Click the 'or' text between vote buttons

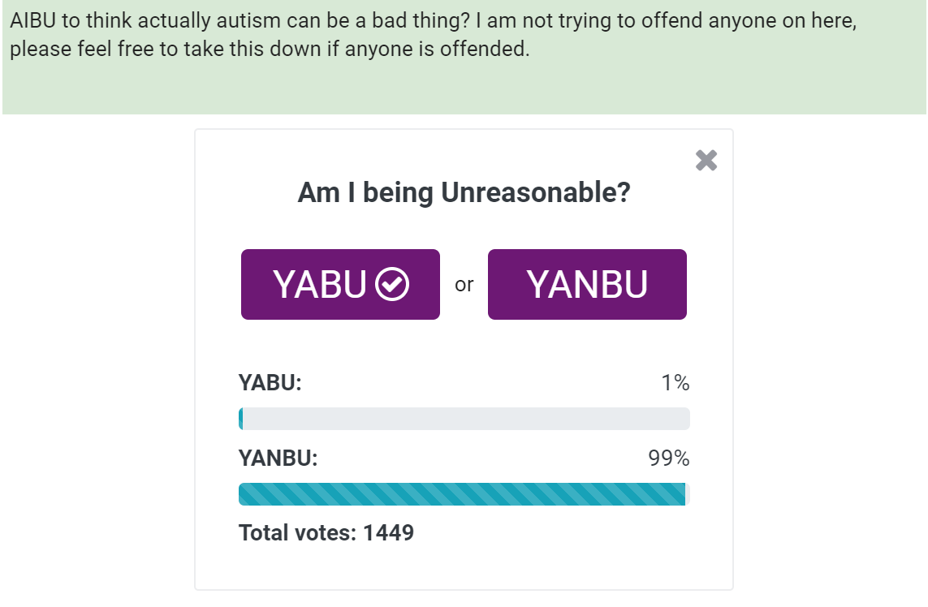click(x=464, y=285)
